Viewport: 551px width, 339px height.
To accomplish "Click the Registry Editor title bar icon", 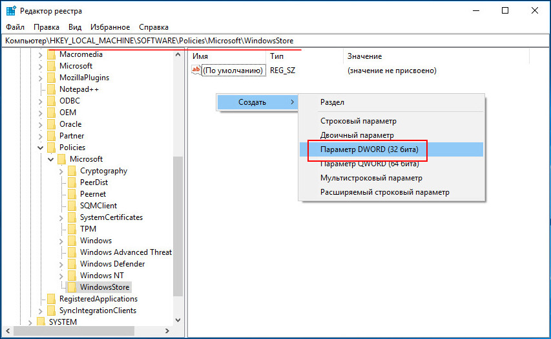I will pos(11,11).
